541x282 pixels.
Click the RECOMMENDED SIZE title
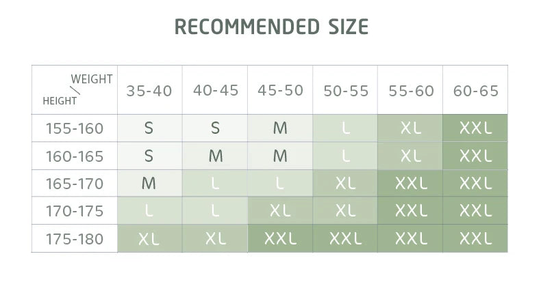(271, 27)
